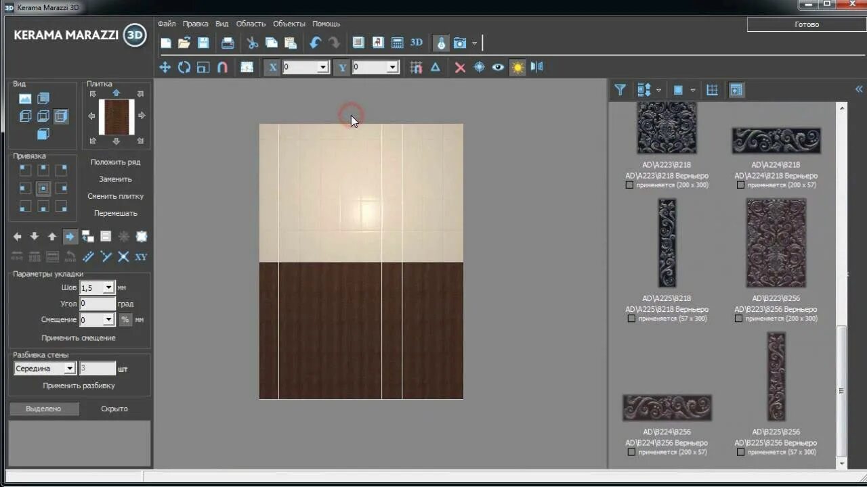
Task: Check the AD\B224\8256 tile checkbox
Action: tap(631, 452)
